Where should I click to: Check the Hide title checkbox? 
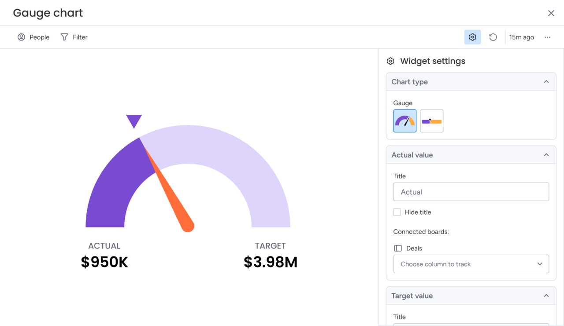[x=397, y=212]
